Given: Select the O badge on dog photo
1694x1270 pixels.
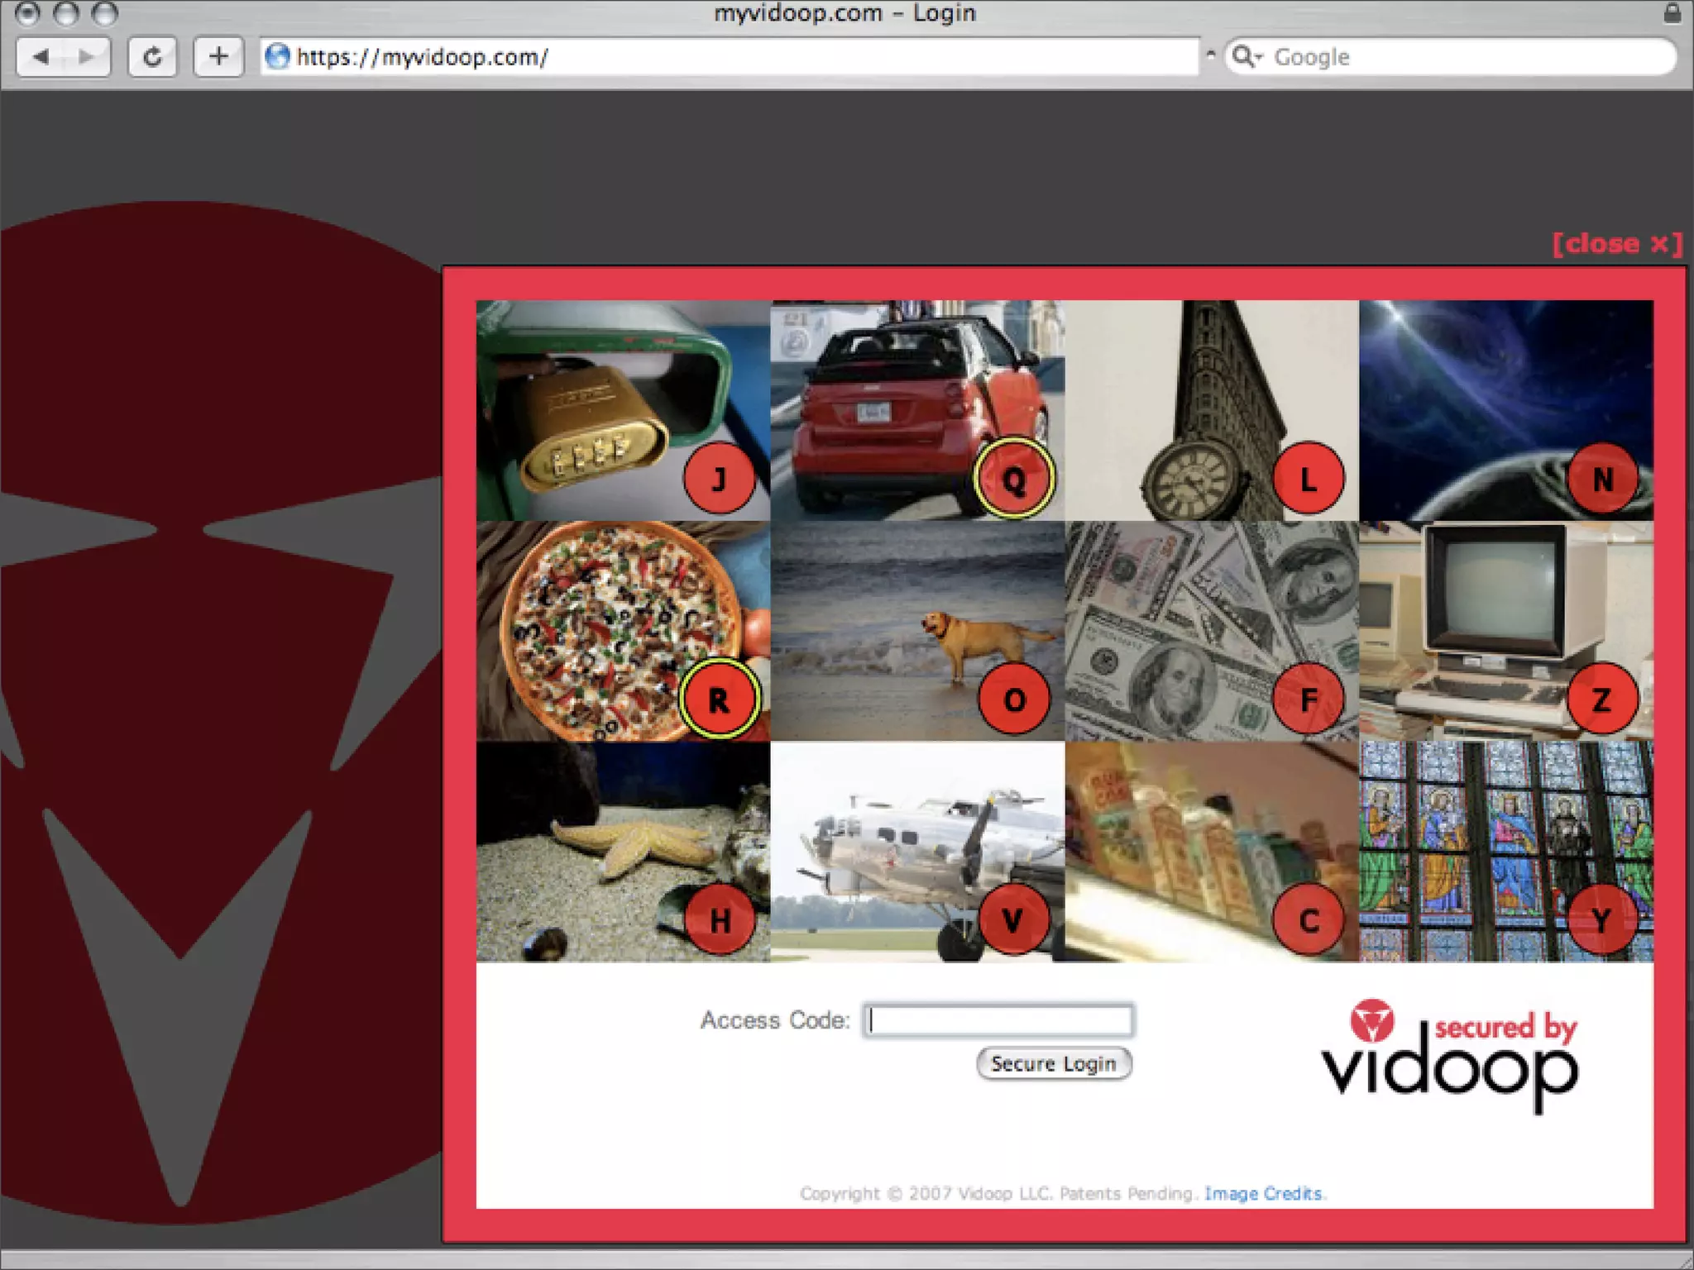Looking at the screenshot, I should tap(1014, 699).
